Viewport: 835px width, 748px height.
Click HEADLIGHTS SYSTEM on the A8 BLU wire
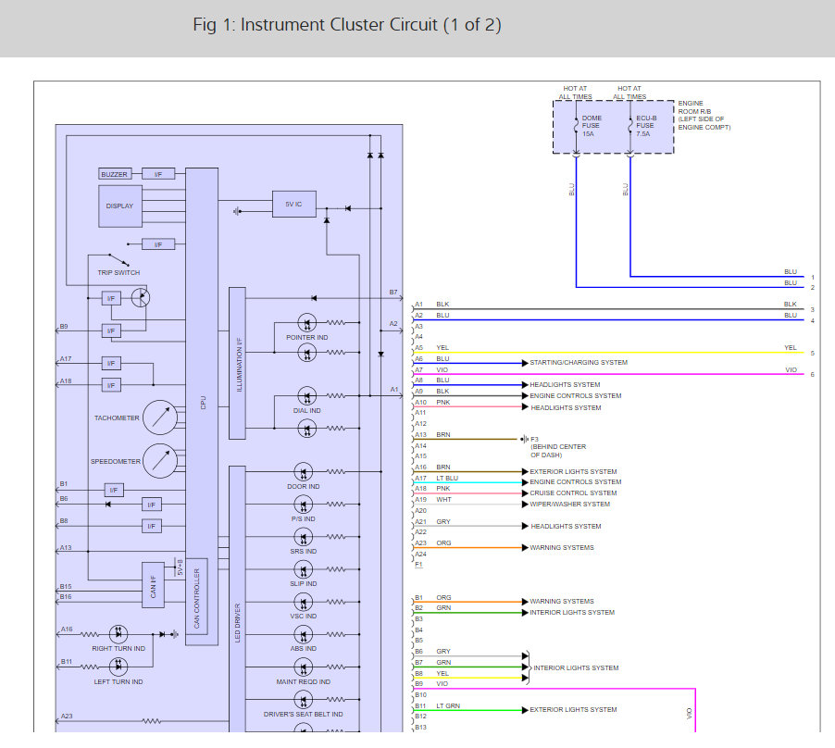pos(565,384)
